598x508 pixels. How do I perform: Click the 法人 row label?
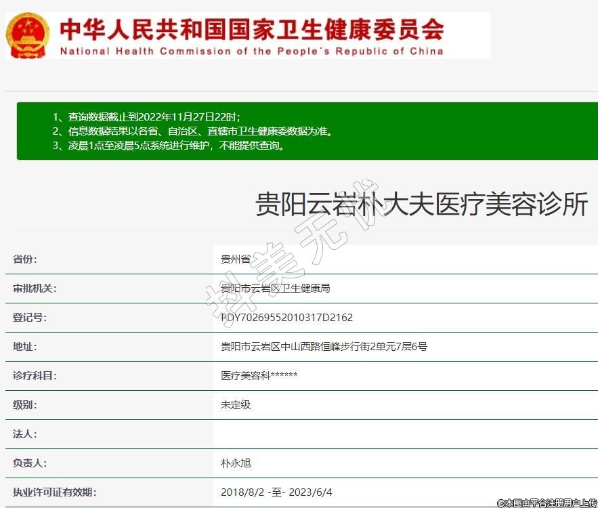(25, 434)
